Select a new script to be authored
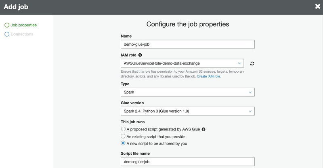The image size is (323, 168). coord(124,143)
